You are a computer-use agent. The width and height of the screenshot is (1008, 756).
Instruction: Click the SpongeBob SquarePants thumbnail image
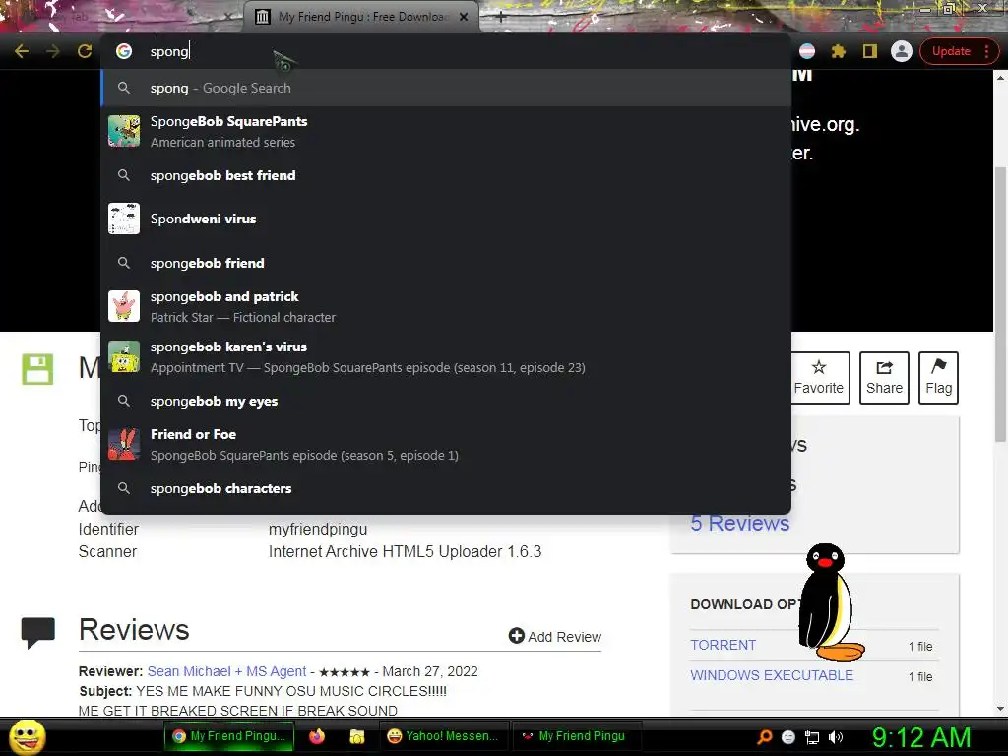pyautogui.click(x=124, y=131)
